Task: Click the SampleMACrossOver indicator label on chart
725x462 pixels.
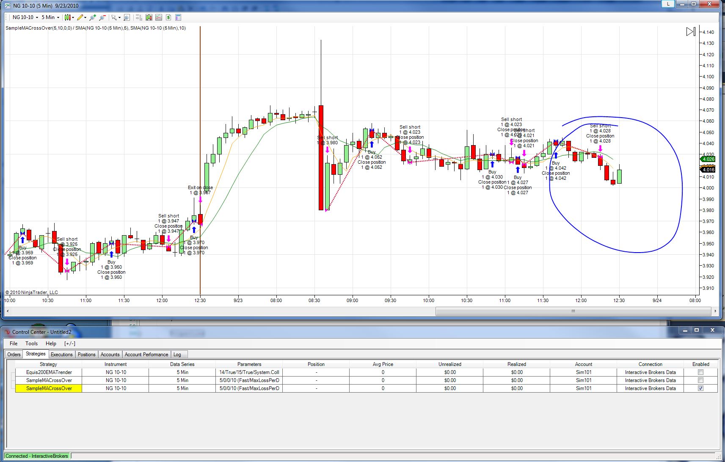Action: point(96,28)
